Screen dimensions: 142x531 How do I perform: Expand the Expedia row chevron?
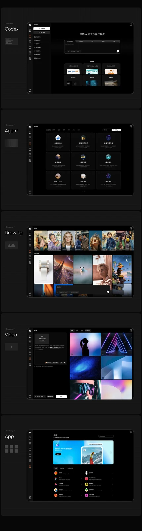(112, 484)
